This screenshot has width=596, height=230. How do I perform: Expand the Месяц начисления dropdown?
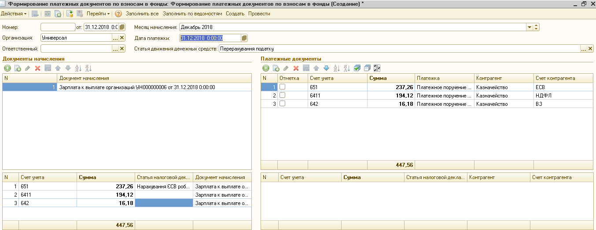530,27
